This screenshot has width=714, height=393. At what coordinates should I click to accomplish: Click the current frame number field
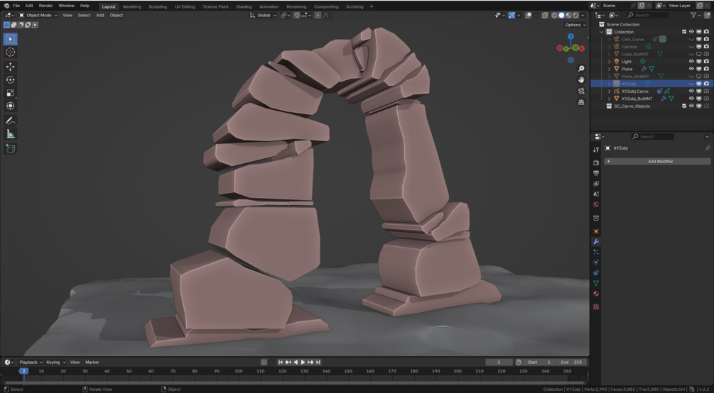tap(499, 362)
